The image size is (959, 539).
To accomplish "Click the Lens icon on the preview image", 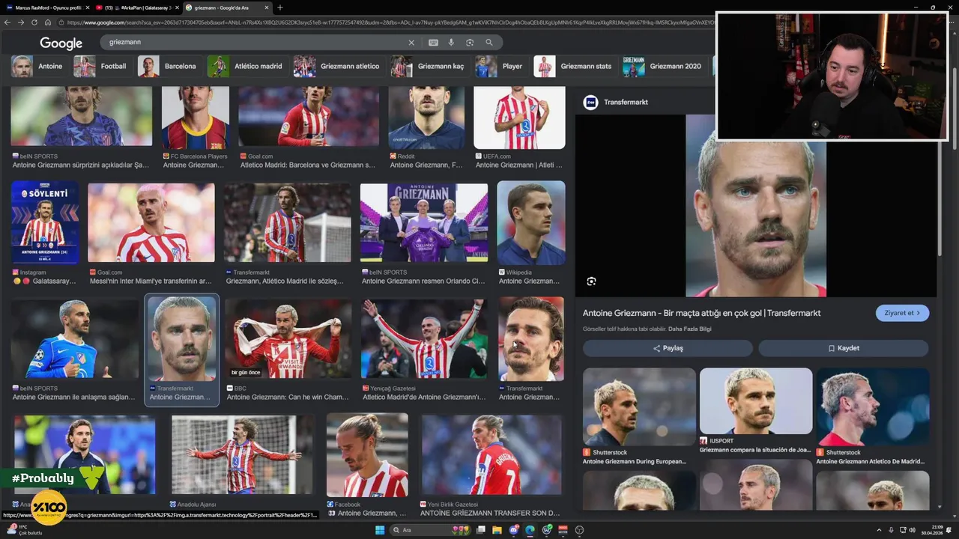I will 591,281.
